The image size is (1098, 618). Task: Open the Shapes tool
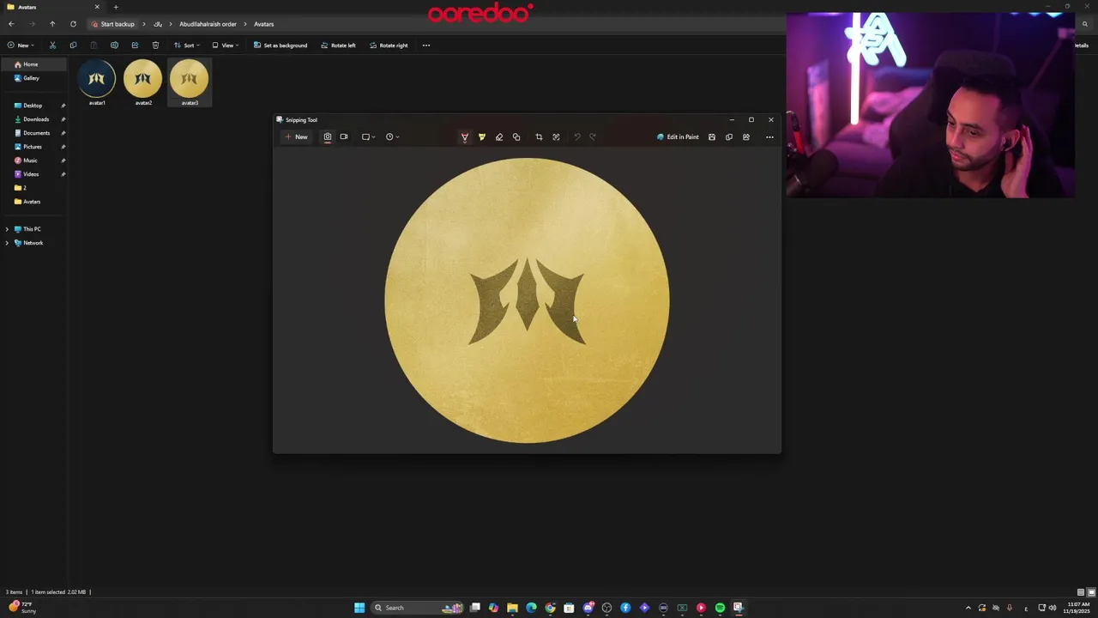[x=516, y=137]
